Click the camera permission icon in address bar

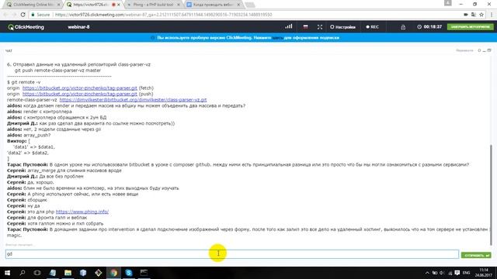tap(466, 15)
